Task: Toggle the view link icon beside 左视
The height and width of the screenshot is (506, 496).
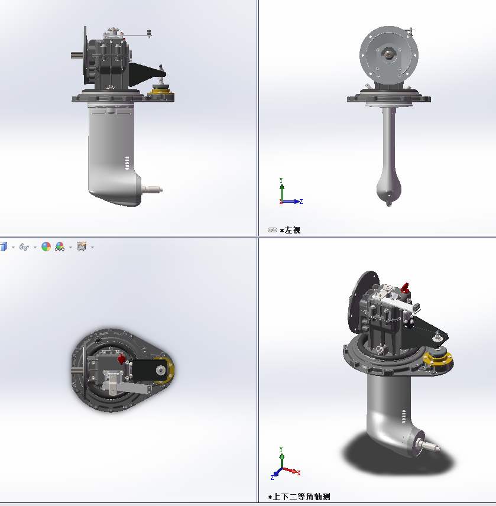Action: coord(273,230)
